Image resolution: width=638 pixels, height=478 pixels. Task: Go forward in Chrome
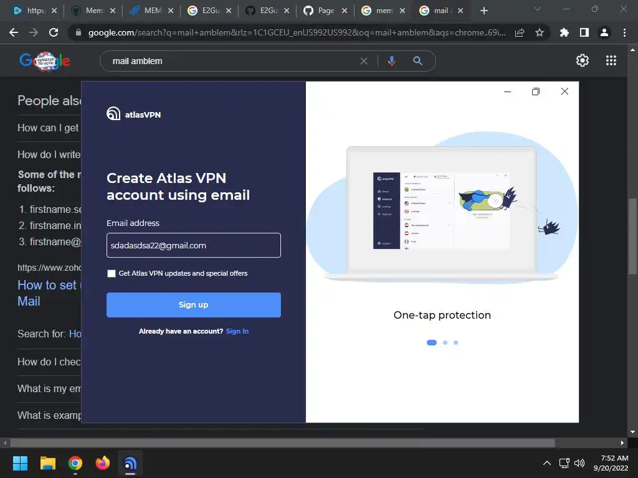[34, 32]
